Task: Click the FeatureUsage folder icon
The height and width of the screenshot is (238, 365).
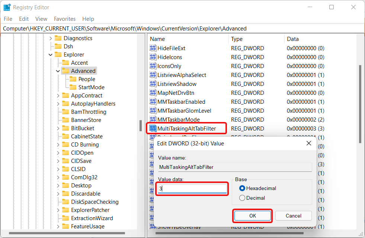Action: tap(65, 226)
